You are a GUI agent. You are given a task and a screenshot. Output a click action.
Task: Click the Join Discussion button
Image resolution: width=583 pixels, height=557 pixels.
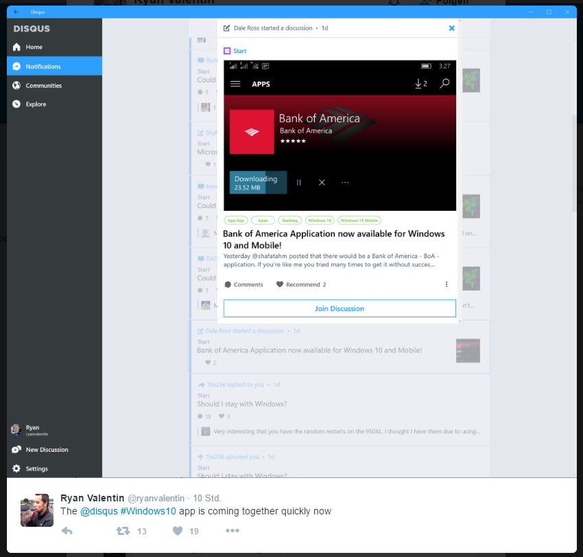click(x=340, y=308)
